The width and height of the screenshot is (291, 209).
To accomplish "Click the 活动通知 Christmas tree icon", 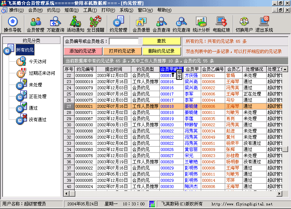I will [x=75, y=24].
